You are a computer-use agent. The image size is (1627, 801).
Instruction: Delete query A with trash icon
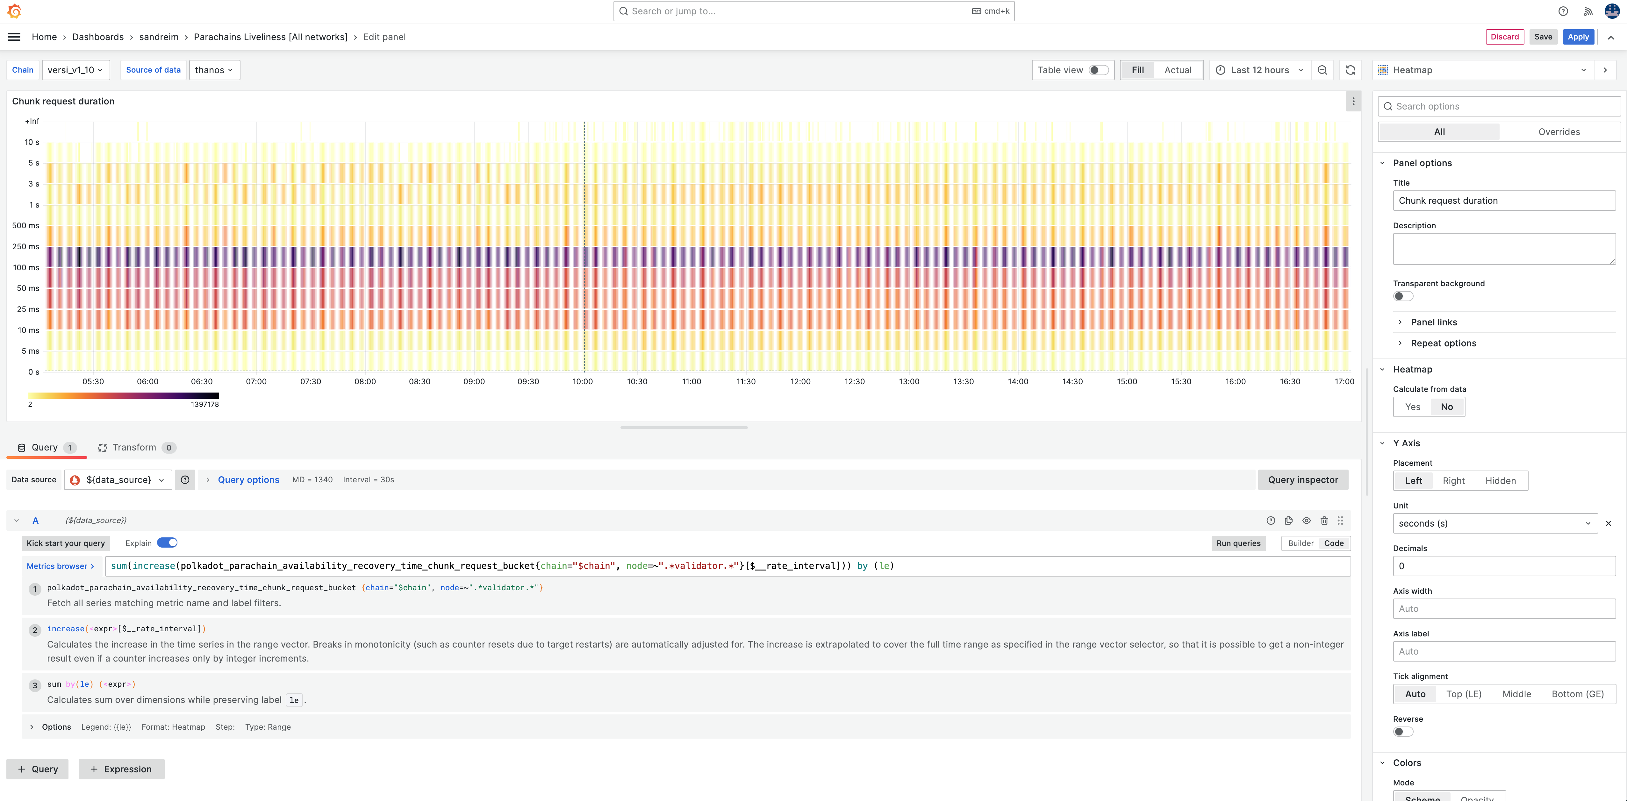[x=1324, y=521]
